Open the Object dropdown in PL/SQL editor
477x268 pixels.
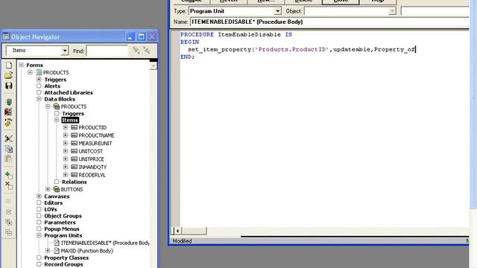392,11
